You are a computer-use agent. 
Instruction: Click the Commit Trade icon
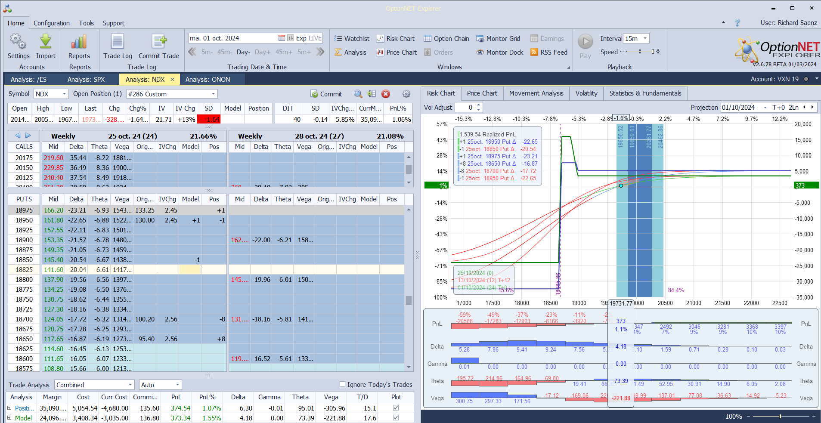point(159,42)
